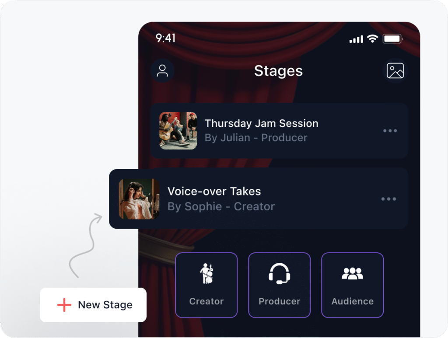Select the Producer headset icon

click(280, 273)
